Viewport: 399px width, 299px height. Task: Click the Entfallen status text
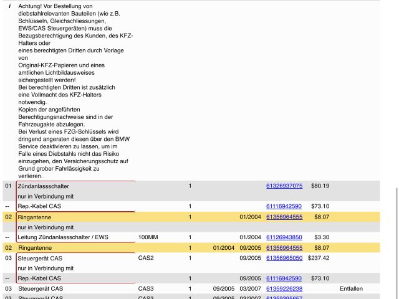pos(352,289)
